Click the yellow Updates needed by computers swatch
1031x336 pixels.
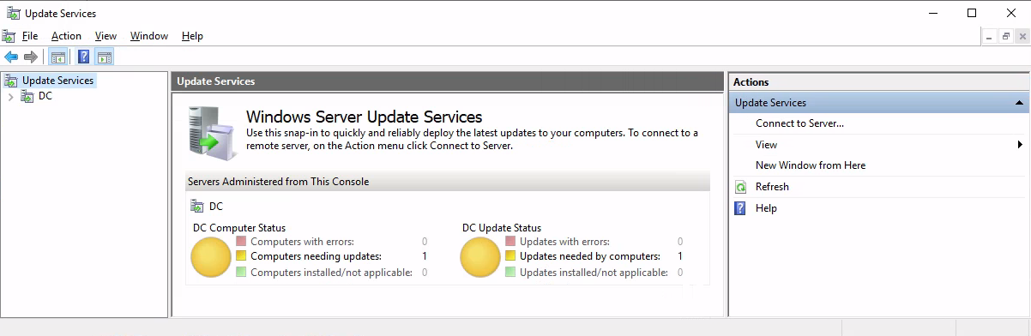510,256
